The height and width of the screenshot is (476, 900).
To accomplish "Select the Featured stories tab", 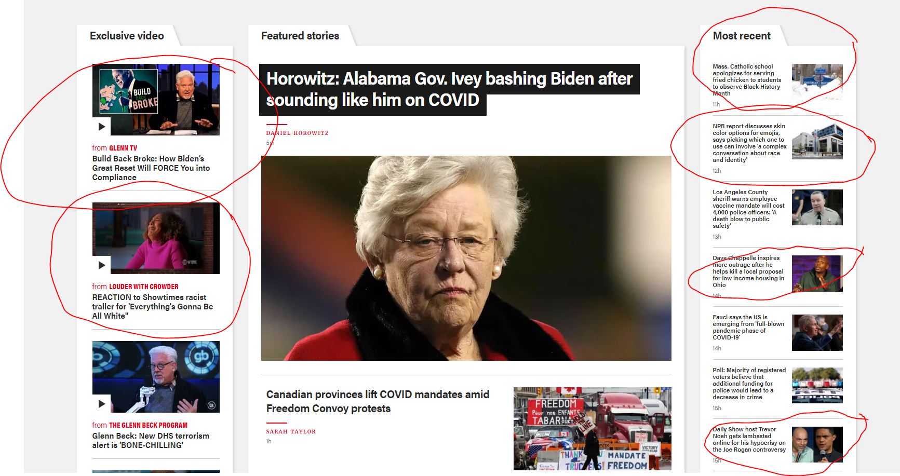I will pyautogui.click(x=300, y=36).
